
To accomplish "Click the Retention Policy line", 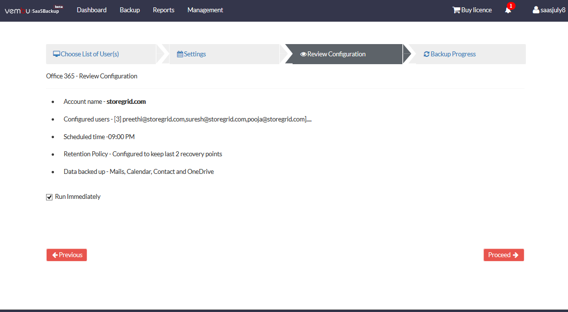I will [143, 154].
